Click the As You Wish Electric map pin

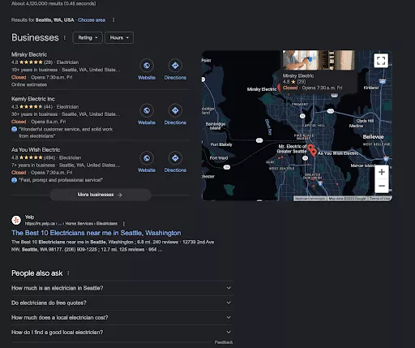(x=314, y=153)
